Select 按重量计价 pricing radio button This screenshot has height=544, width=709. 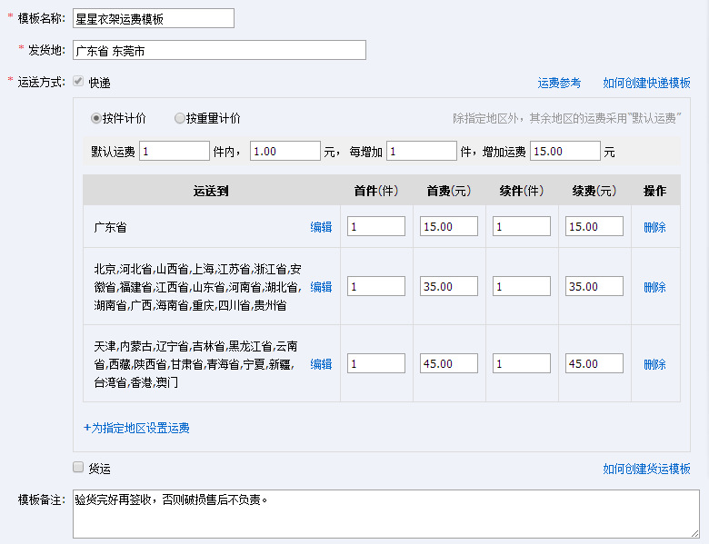pyautogui.click(x=180, y=118)
